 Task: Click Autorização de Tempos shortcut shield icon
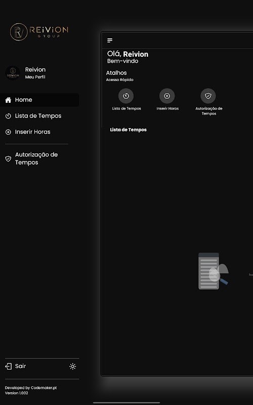coord(208,96)
